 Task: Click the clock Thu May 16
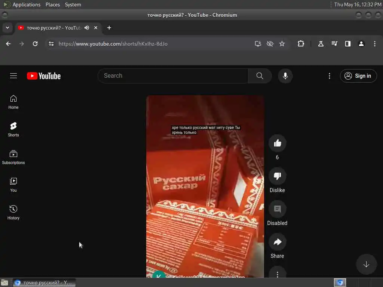358,4
